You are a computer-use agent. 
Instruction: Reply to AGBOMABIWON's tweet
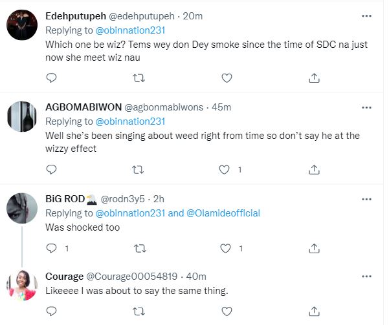coord(52,170)
